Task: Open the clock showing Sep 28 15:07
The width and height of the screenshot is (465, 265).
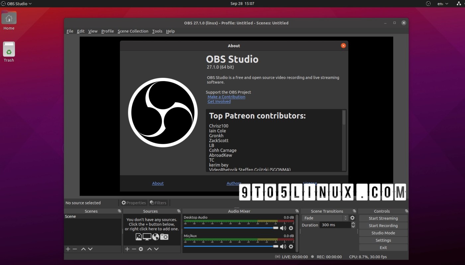Action: pos(242,4)
